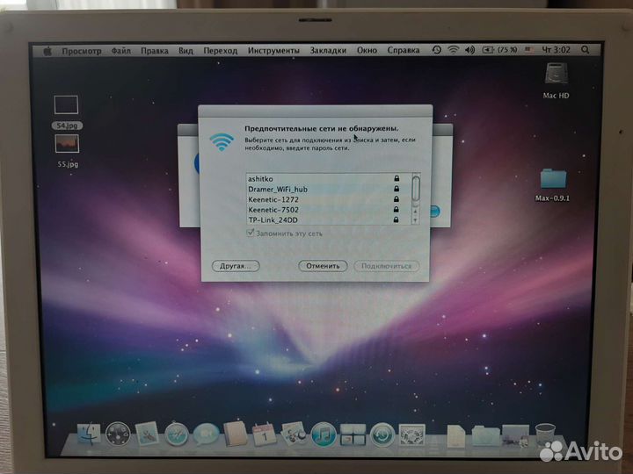Screen dimensions: 633x474
Task: Open the Downloads folder stack in the Dock
Action: [x=485, y=436]
